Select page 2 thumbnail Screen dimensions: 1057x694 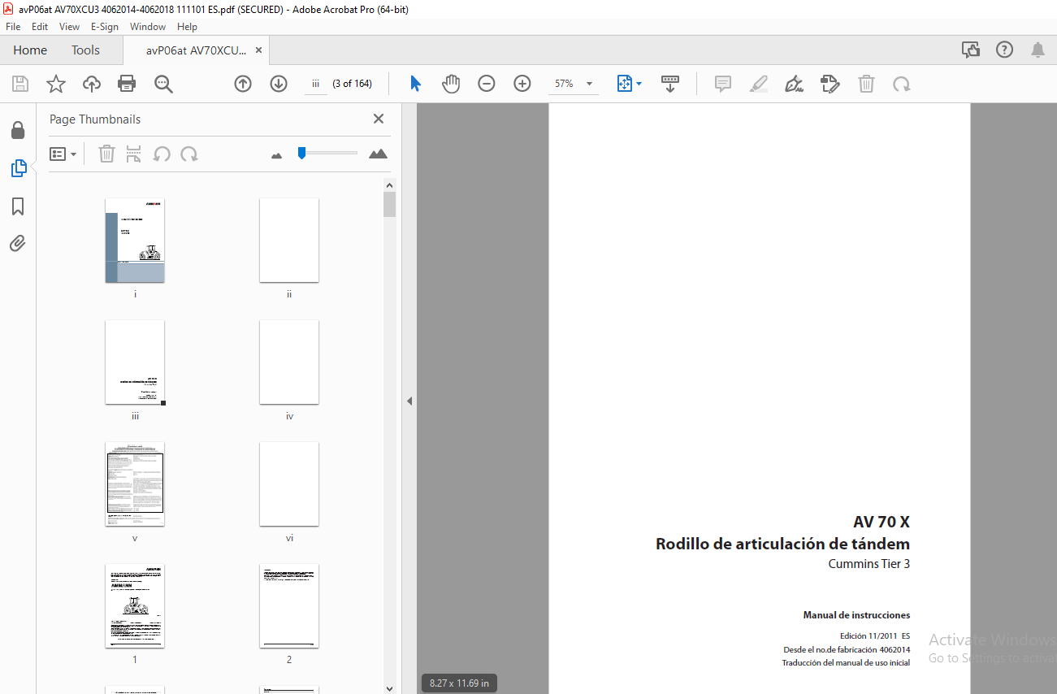click(289, 606)
